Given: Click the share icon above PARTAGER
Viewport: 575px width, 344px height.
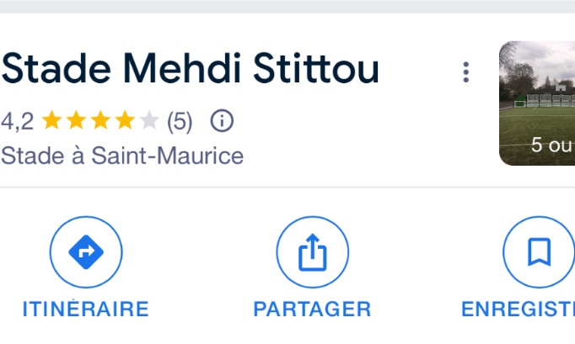Looking at the screenshot, I should pos(313,252).
